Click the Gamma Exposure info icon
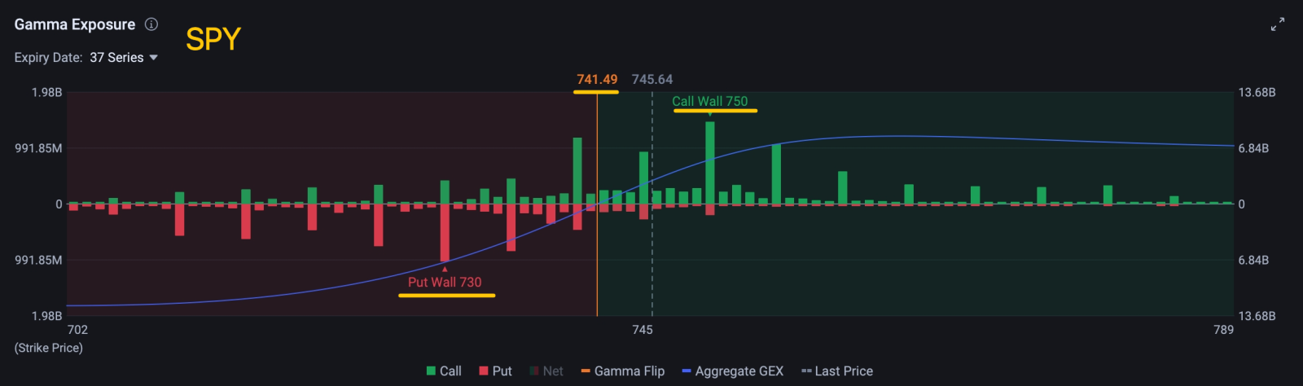The height and width of the screenshot is (386, 1303). 151,24
